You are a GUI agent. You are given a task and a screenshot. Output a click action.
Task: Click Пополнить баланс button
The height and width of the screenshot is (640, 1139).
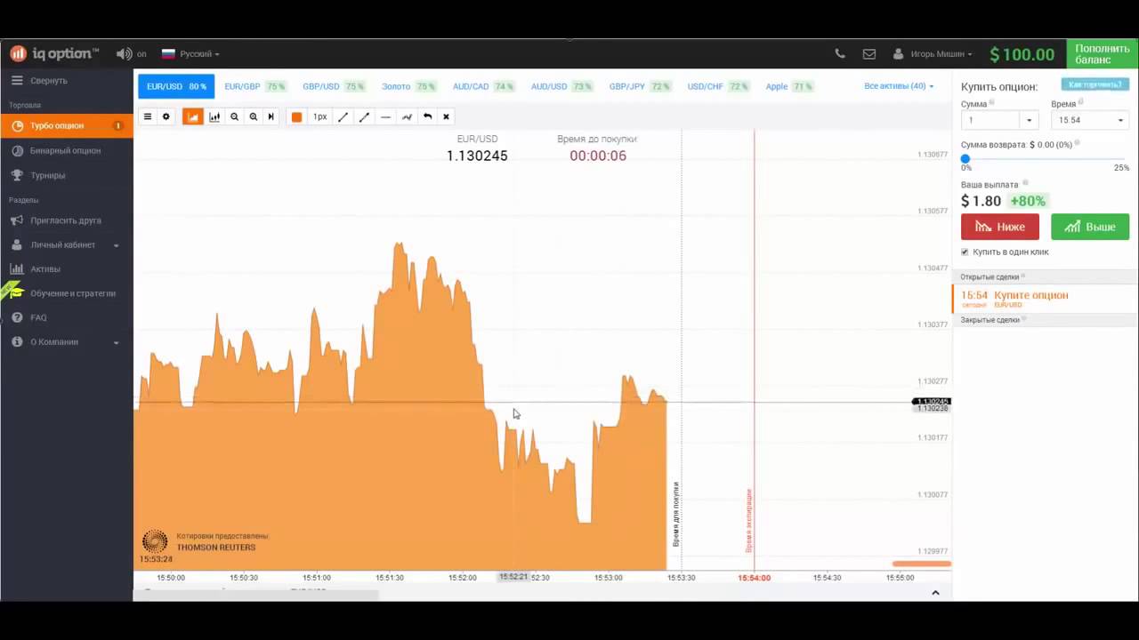(1103, 54)
